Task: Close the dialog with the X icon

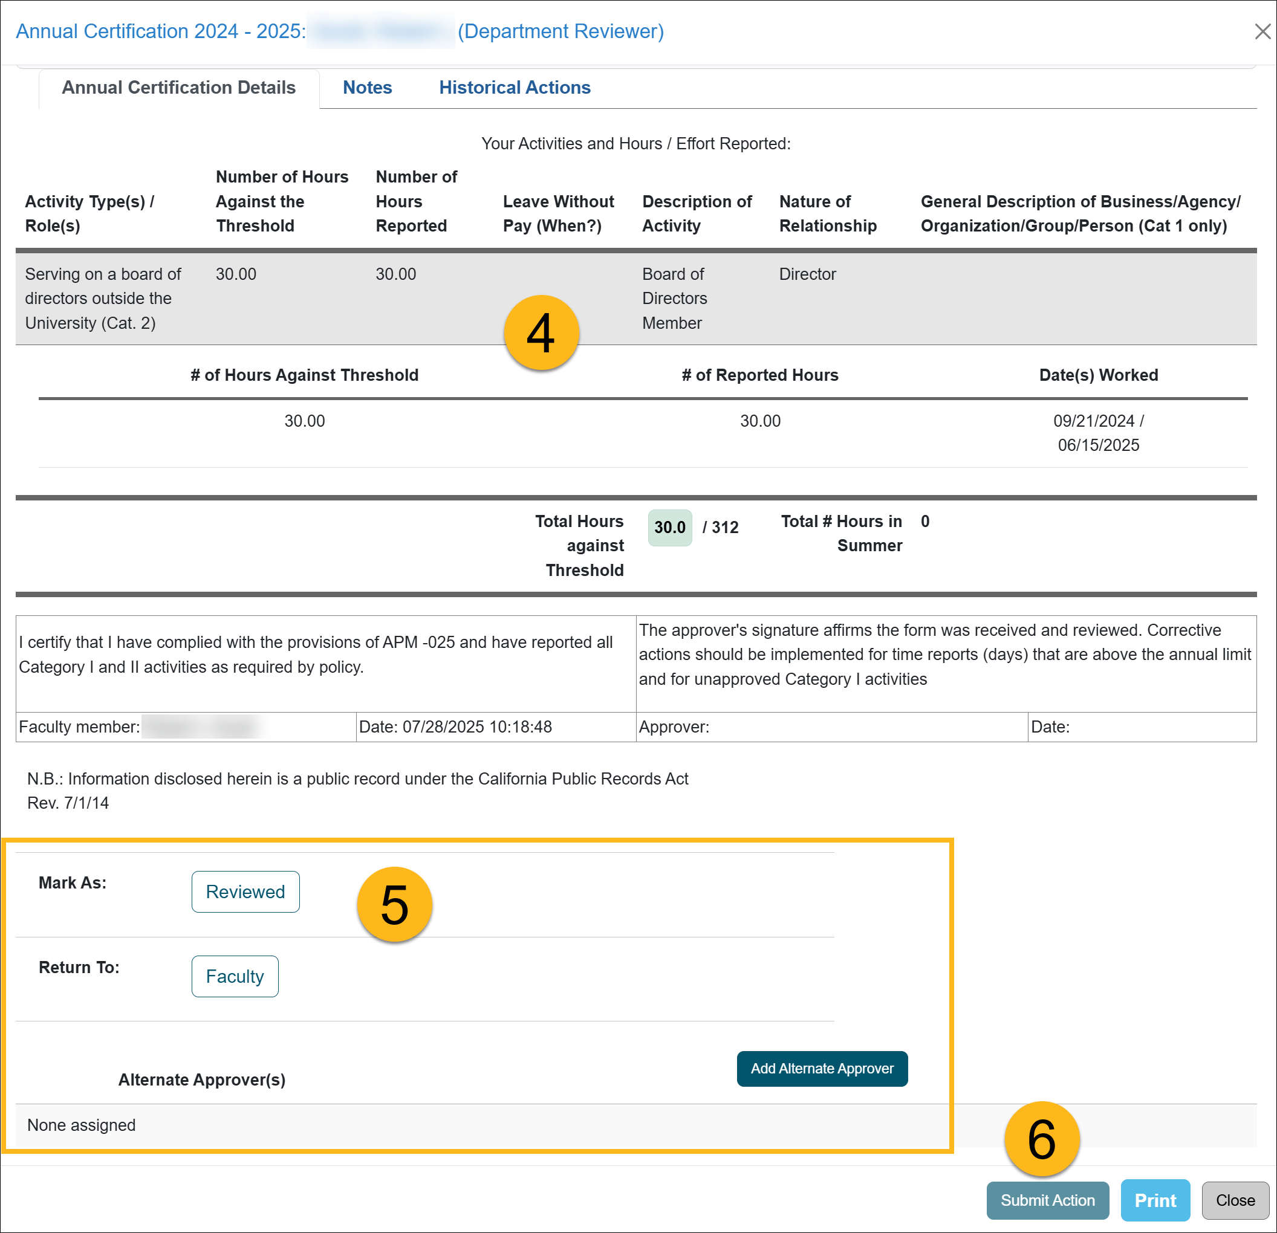Action: 1262,31
